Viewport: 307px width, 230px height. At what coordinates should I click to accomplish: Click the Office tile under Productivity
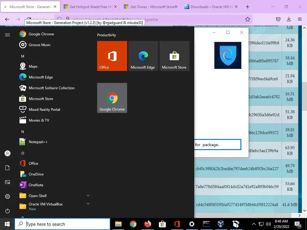pos(112,56)
